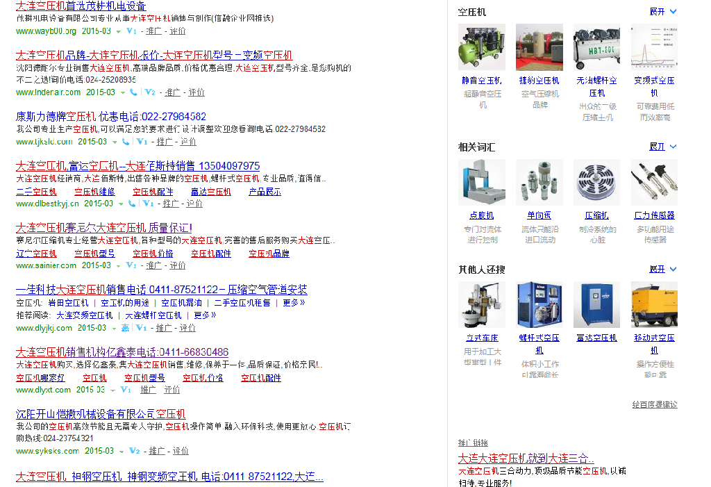Open the 立式车床 lathe thumbnail

coord(482,304)
